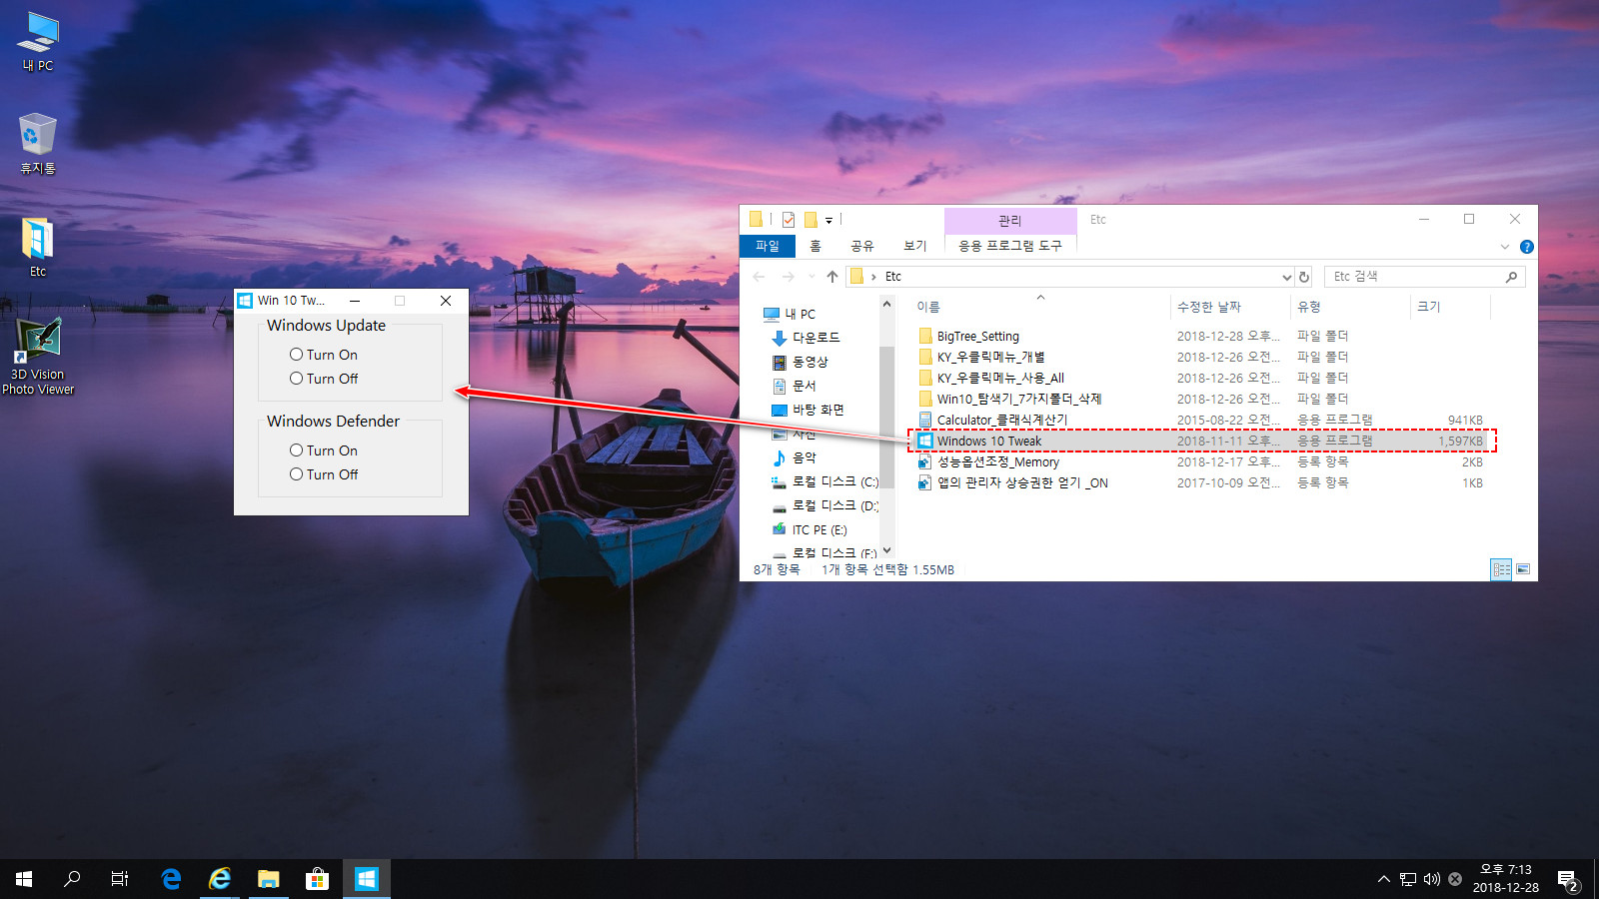The width and height of the screenshot is (1599, 899).
Task: Sort by 이름 column header
Action: pyautogui.click(x=1040, y=307)
